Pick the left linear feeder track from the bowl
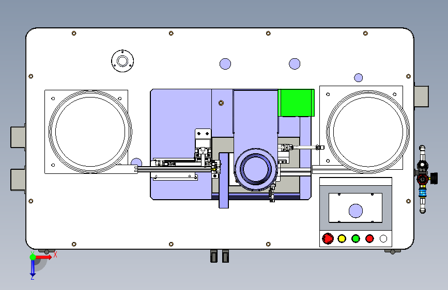This screenshot has height=290, width=448. click(x=174, y=170)
